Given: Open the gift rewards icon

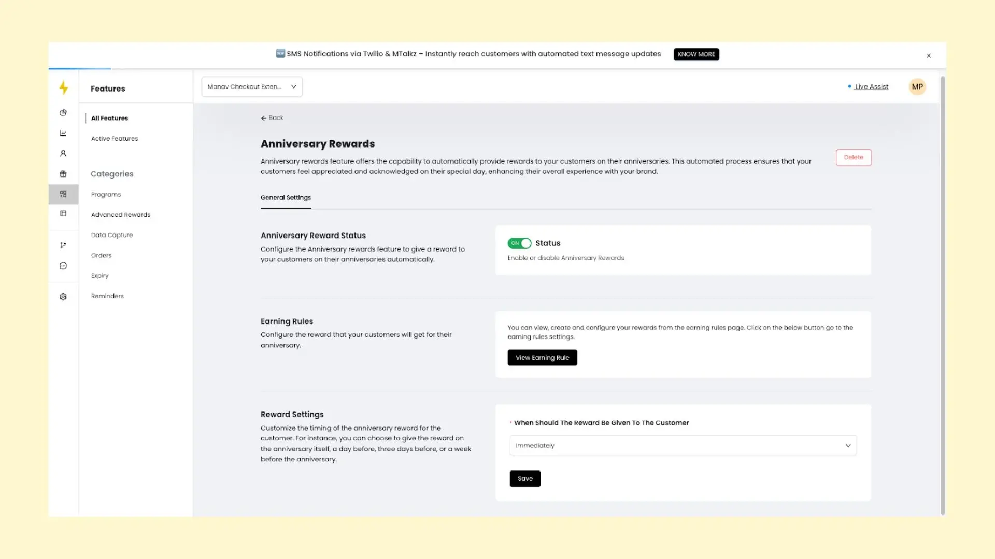Looking at the screenshot, I should [63, 174].
